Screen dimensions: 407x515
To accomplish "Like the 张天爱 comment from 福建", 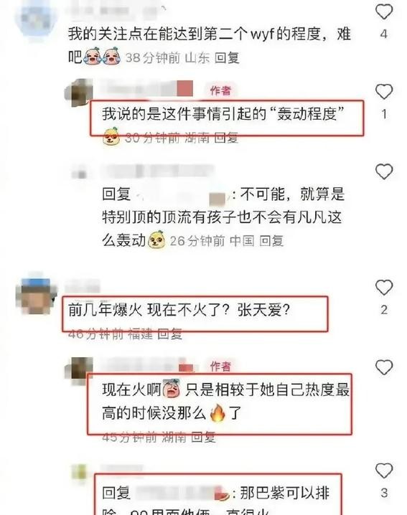I will click(x=383, y=288).
